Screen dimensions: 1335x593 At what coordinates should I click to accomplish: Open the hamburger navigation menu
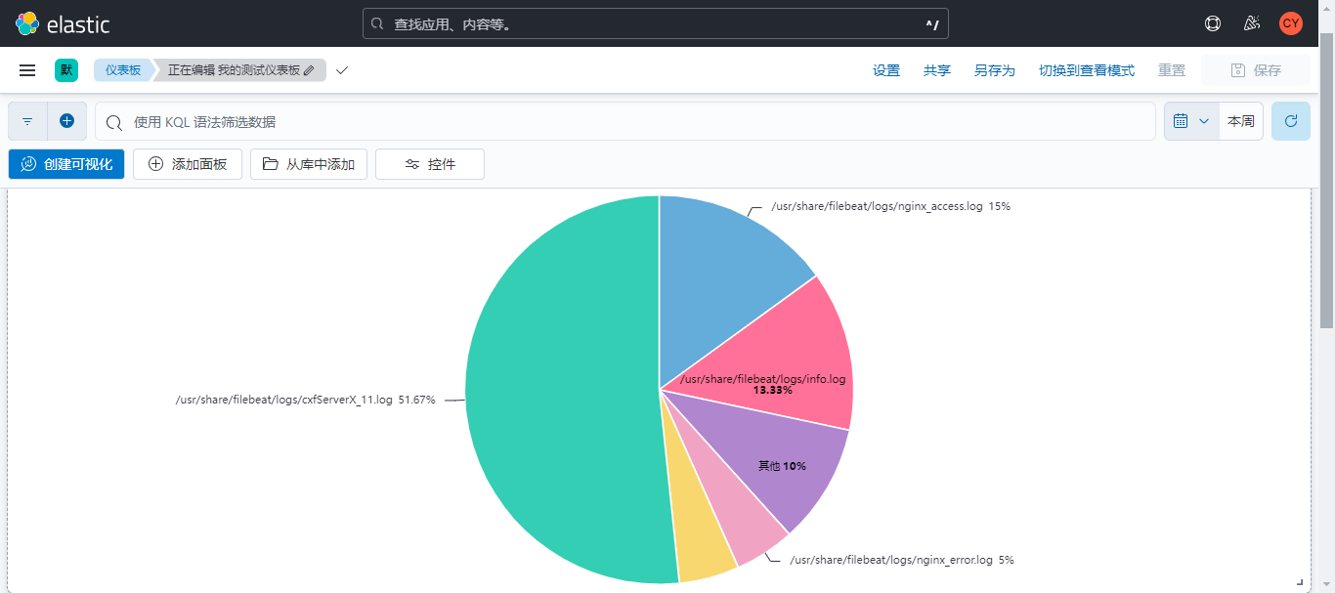pyautogui.click(x=27, y=70)
